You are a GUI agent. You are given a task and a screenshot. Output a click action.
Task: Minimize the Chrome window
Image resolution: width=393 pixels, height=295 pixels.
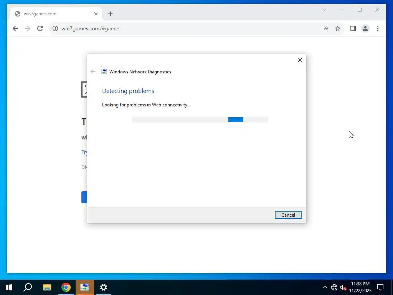(x=342, y=10)
